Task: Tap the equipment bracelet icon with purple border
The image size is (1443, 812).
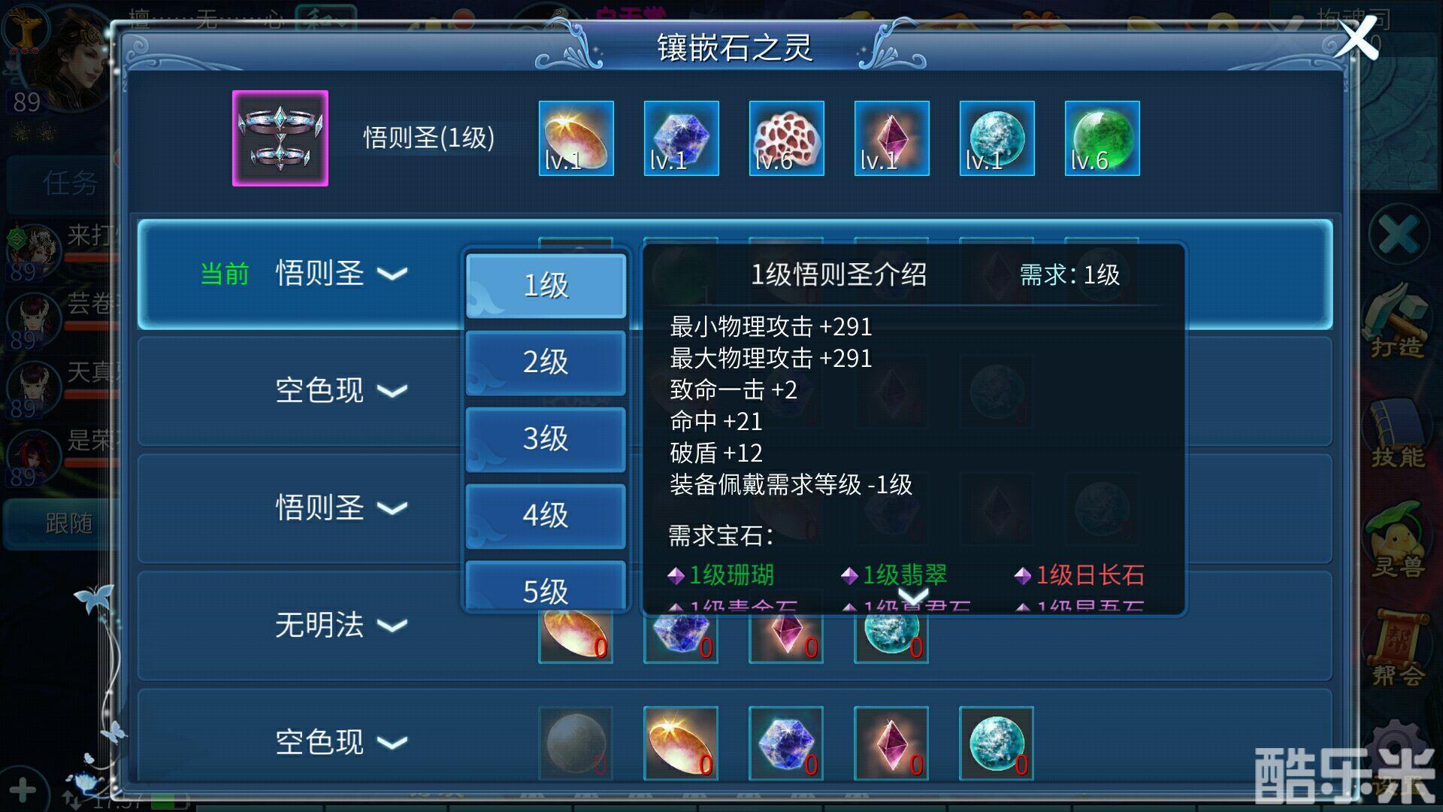Action: click(x=280, y=138)
